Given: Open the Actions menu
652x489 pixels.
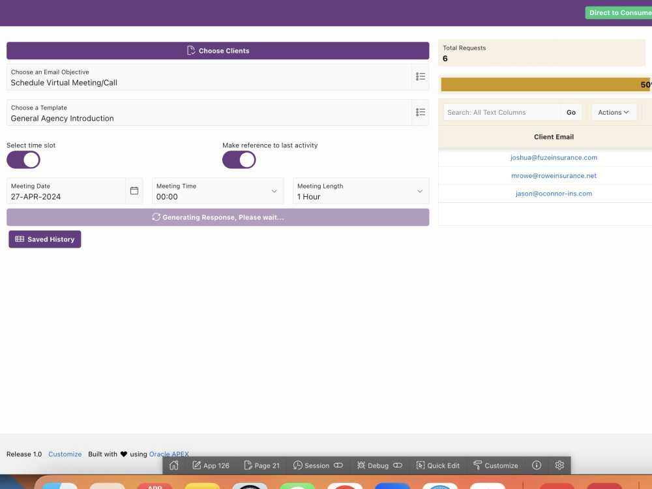Looking at the screenshot, I should click(x=614, y=112).
